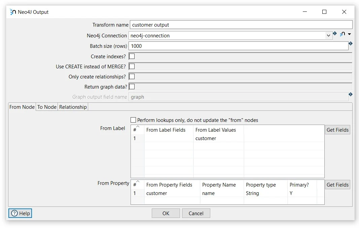
Task: Enable Return graph data checkbox
Action: (x=132, y=87)
